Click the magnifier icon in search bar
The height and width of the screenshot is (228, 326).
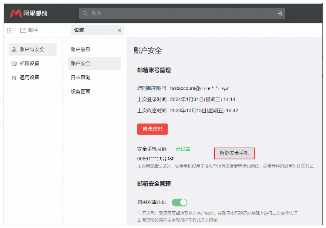click(x=85, y=13)
